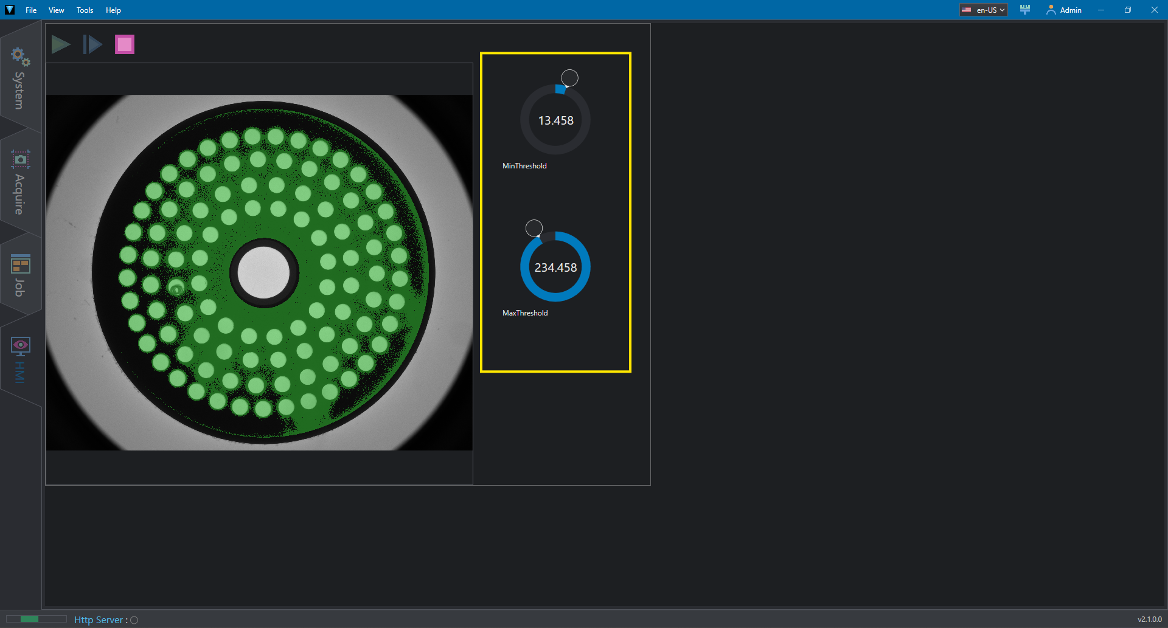This screenshot has height=628, width=1168.
Task: Open the Acquire side tab
Action: coord(20,183)
